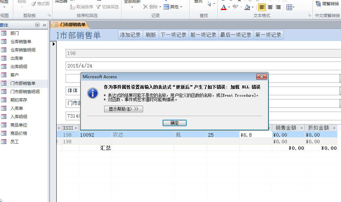341x202 pixels.
Task: Click the fill background color bucket icon
Action: (x=247, y=7)
